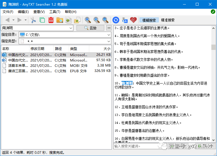This screenshot has height=156, width=217.
Task: Open the 查看(V) menu
Action: tap(39, 12)
